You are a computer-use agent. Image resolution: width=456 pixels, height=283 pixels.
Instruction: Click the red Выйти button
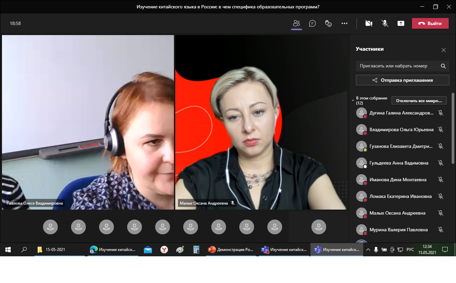pos(430,23)
